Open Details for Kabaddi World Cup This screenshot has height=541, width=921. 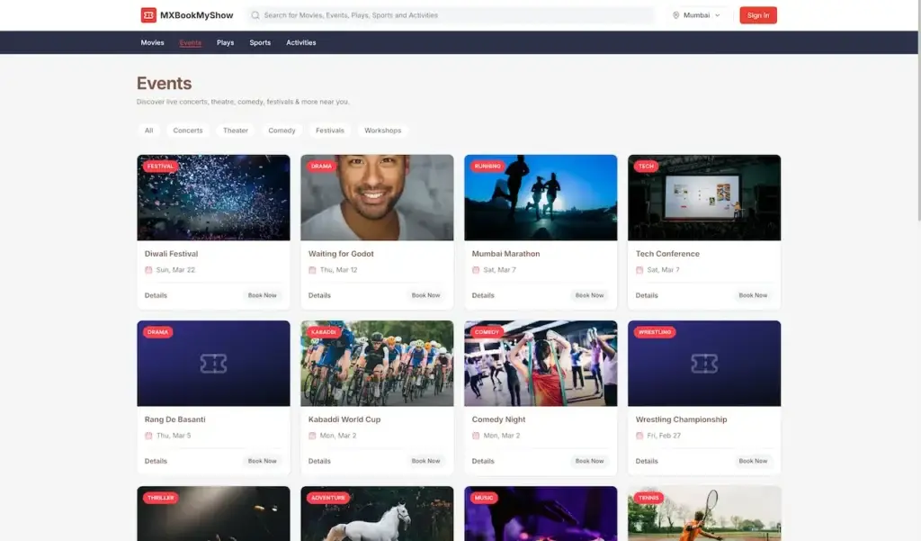tap(319, 461)
